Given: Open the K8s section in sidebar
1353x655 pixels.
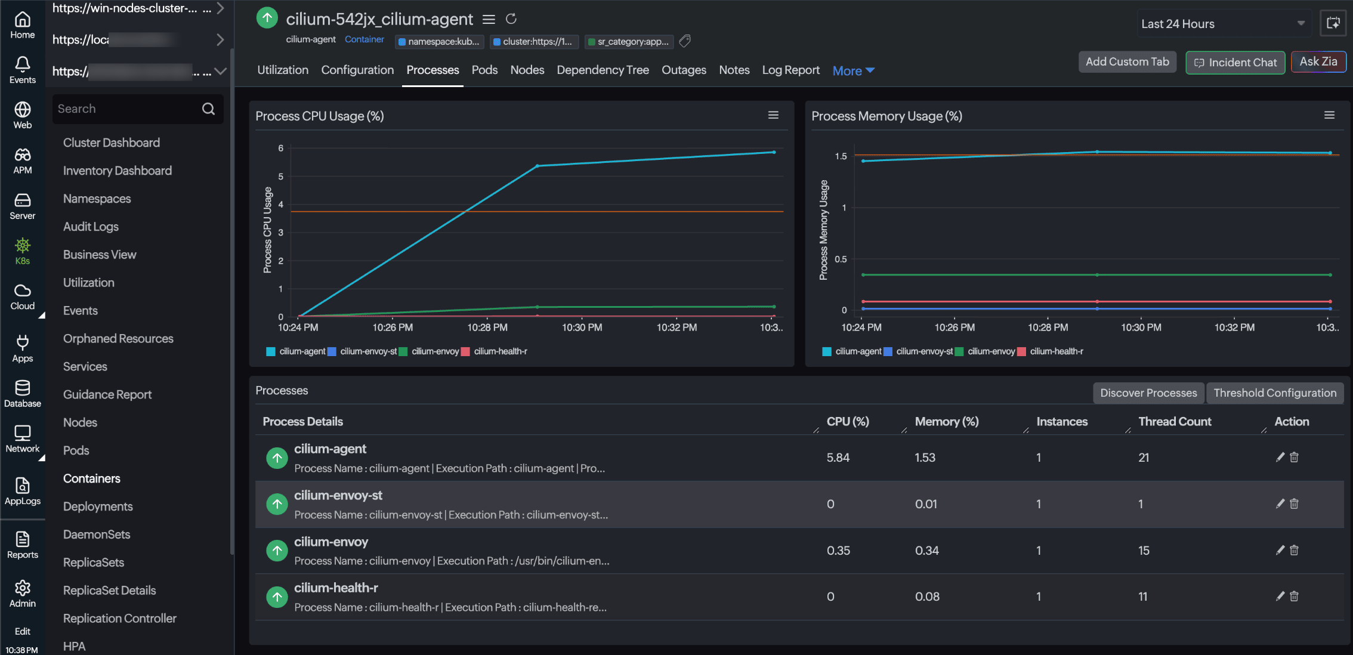Looking at the screenshot, I should tap(23, 251).
